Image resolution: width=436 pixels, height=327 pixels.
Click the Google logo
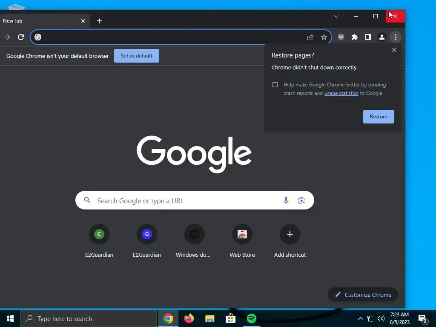(194, 154)
